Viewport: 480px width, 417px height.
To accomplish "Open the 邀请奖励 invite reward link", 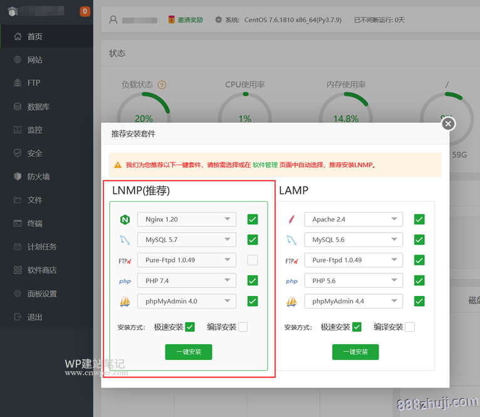I will 190,20.
